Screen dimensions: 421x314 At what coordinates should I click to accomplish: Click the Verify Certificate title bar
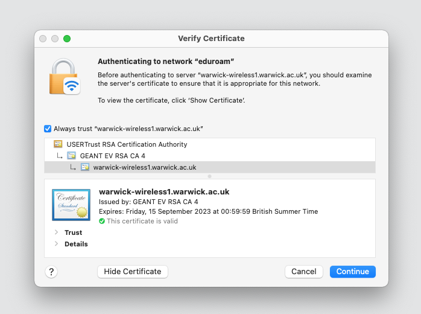click(211, 39)
